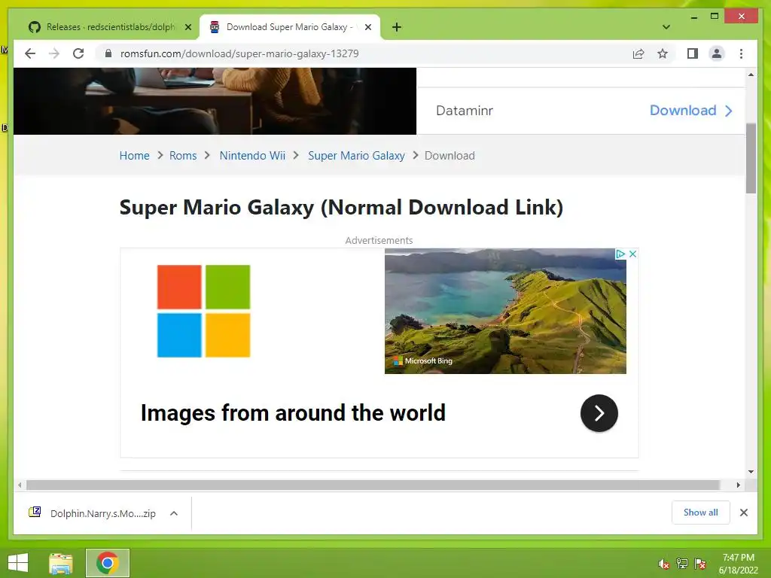The image size is (771, 578).
Task: Close the Releases GitHub tab
Action: (187, 27)
